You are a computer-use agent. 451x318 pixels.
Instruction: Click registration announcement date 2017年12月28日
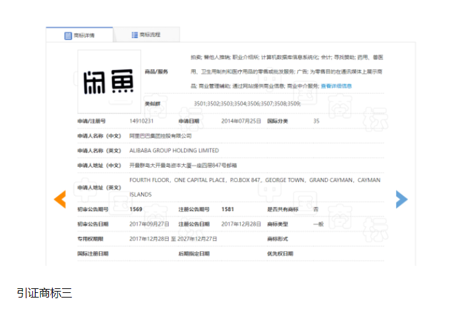[241, 224]
